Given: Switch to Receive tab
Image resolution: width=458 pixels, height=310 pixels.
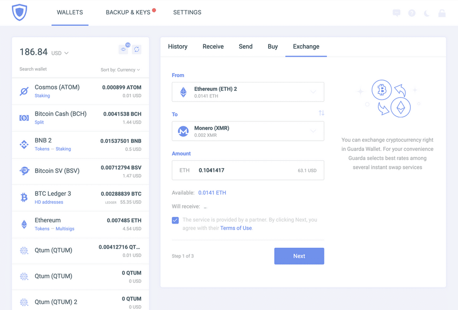Looking at the screenshot, I should [x=213, y=47].
